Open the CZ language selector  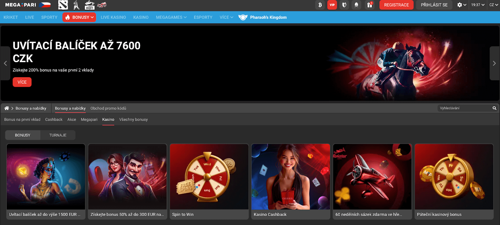click(x=493, y=5)
